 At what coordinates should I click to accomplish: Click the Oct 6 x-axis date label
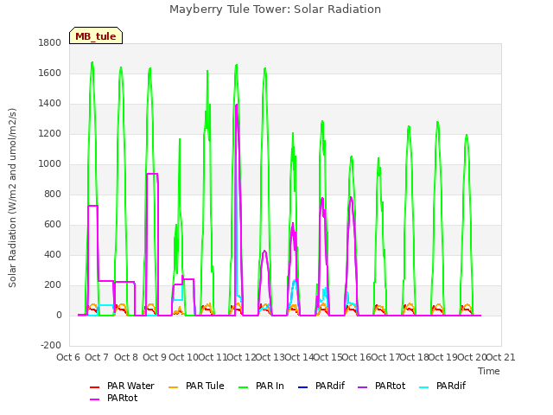tap(68, 357)
